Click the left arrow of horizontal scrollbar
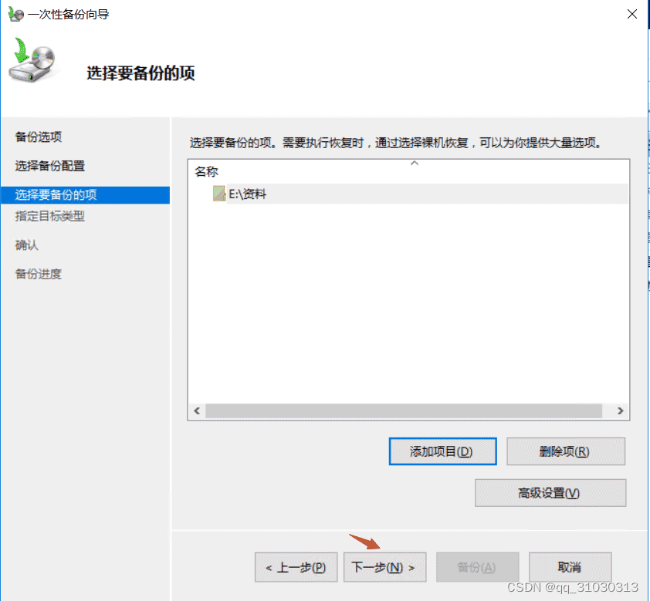 point(197,410)
